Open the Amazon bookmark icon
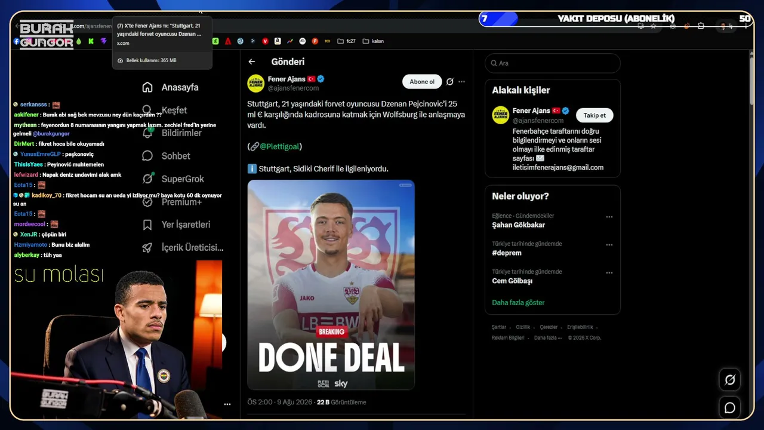This screenshot has width=764, height=430. pos(278,41)
